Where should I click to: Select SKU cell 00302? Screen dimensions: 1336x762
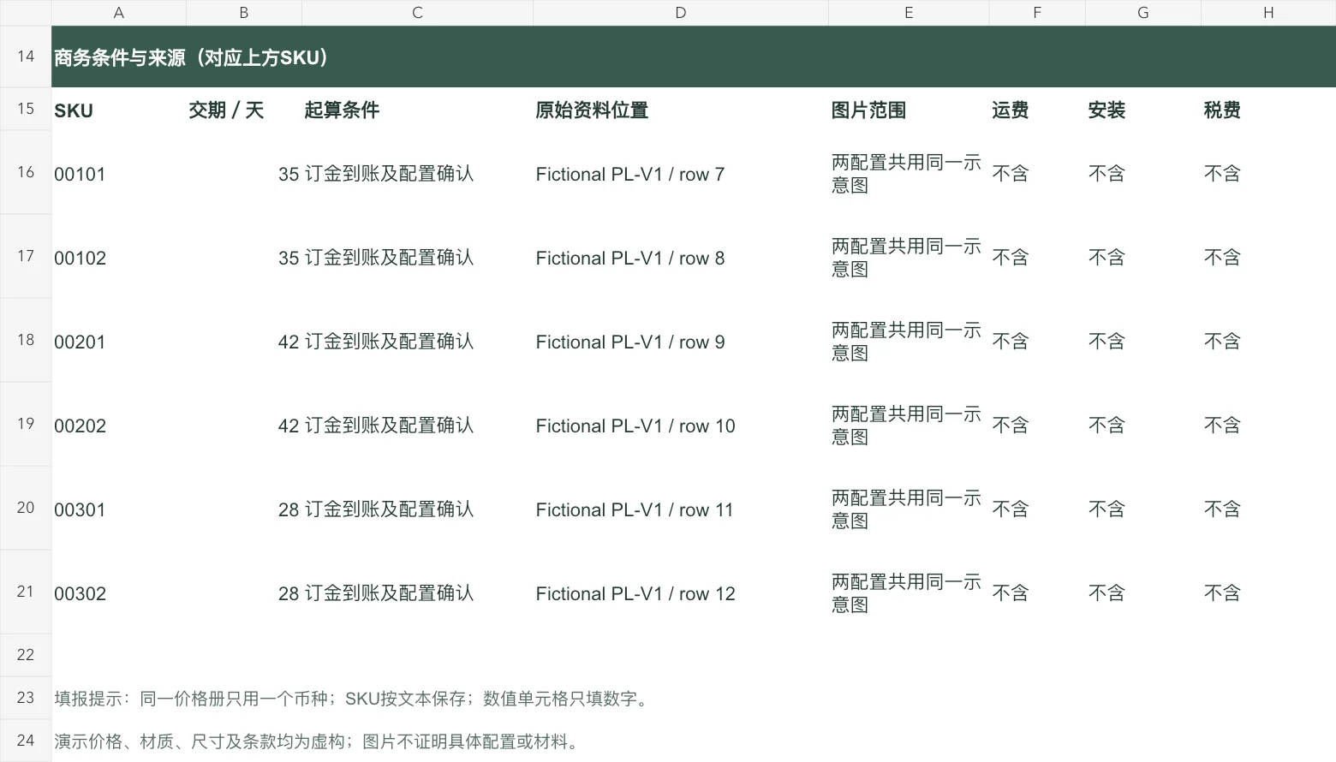tap(118, 592)
